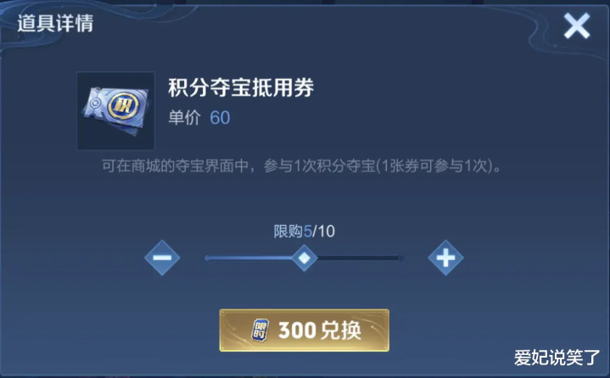Decrease quantity with the minus diamond button
The width and height of the screenshot is (610, 378).
pyautogui.click(x=162, y=257)
